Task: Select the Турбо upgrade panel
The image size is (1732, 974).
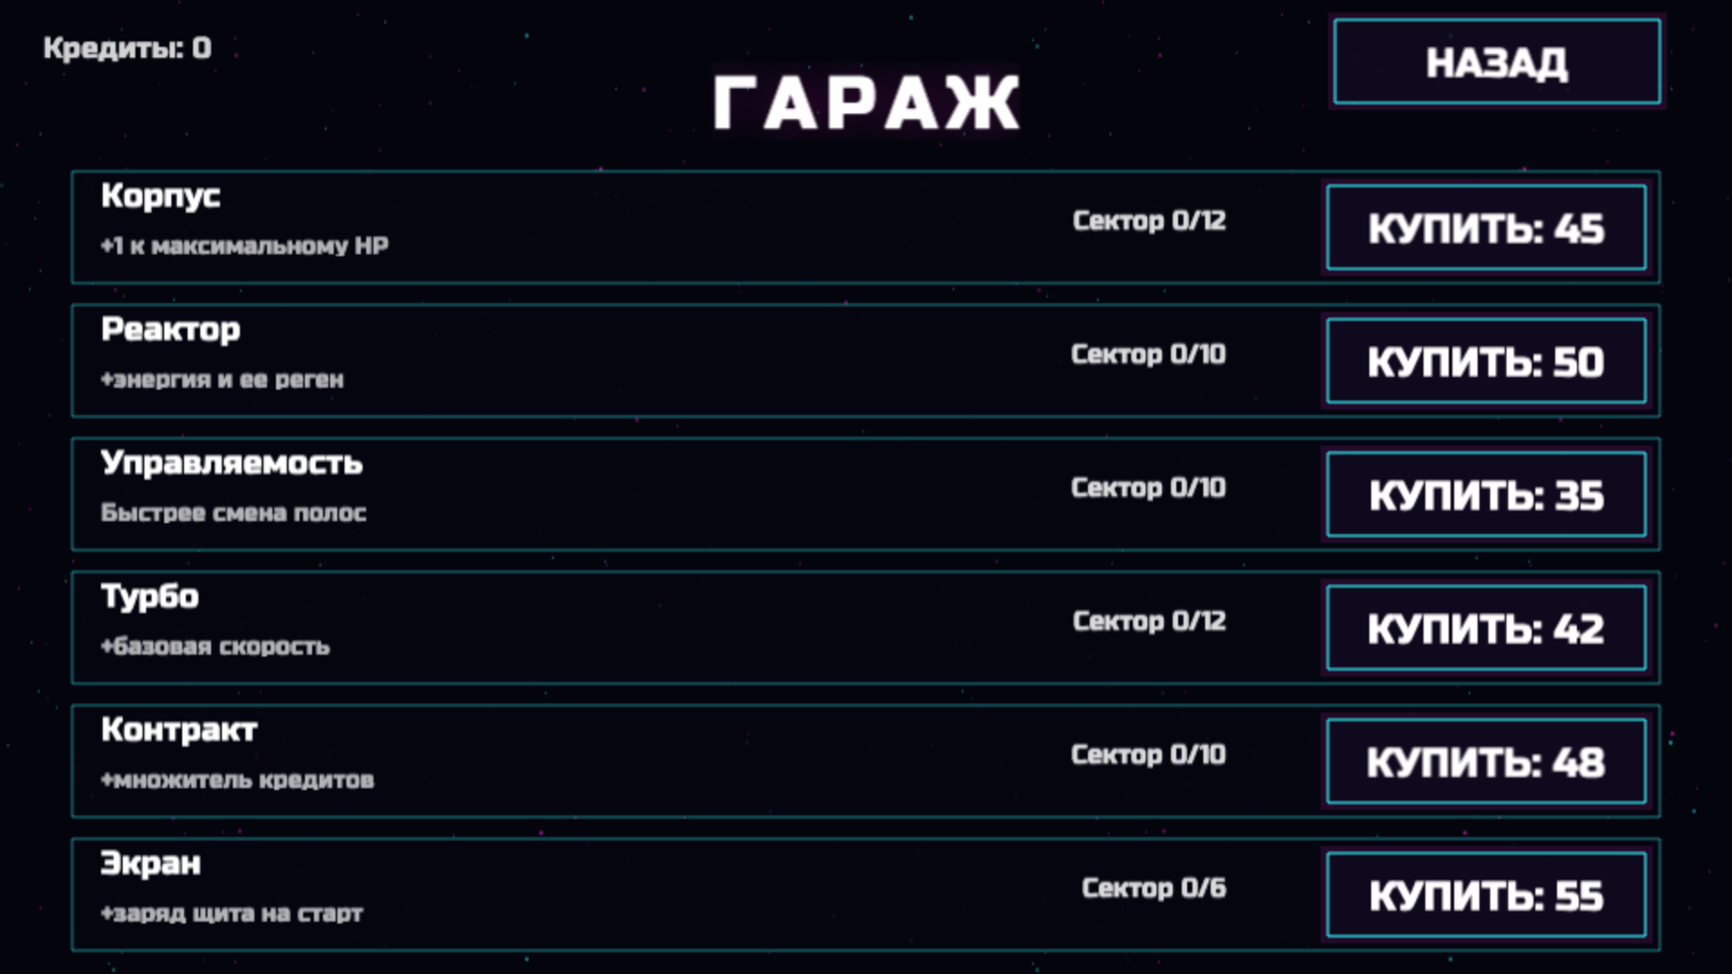Action: 631,624
